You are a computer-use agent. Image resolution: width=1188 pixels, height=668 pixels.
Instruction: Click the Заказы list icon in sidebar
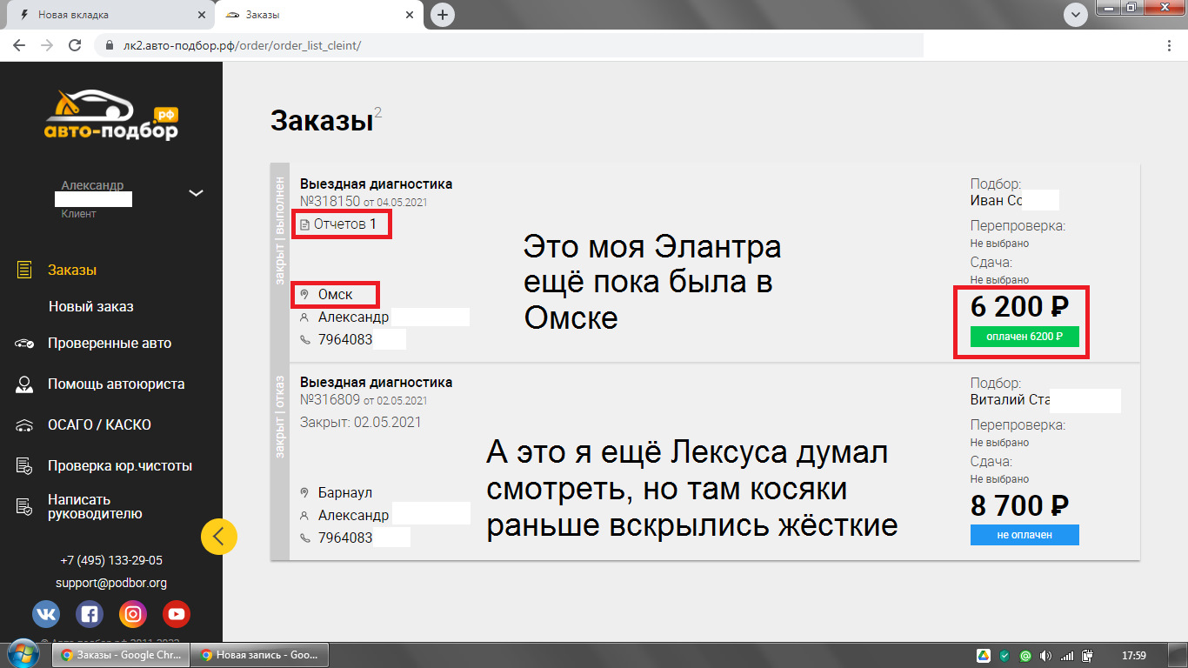coord(24,270)
